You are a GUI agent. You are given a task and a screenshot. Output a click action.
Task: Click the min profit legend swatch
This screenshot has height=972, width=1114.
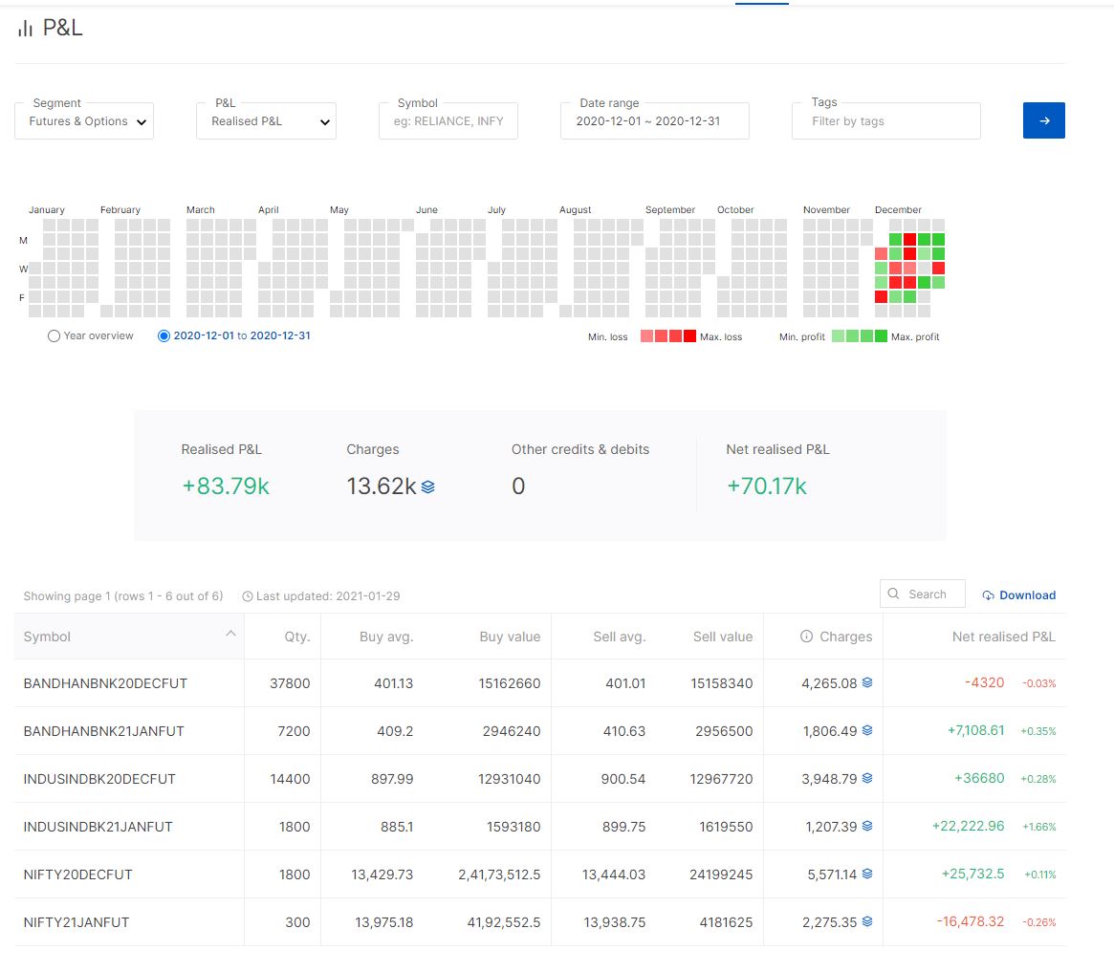(x=839, y=335)
